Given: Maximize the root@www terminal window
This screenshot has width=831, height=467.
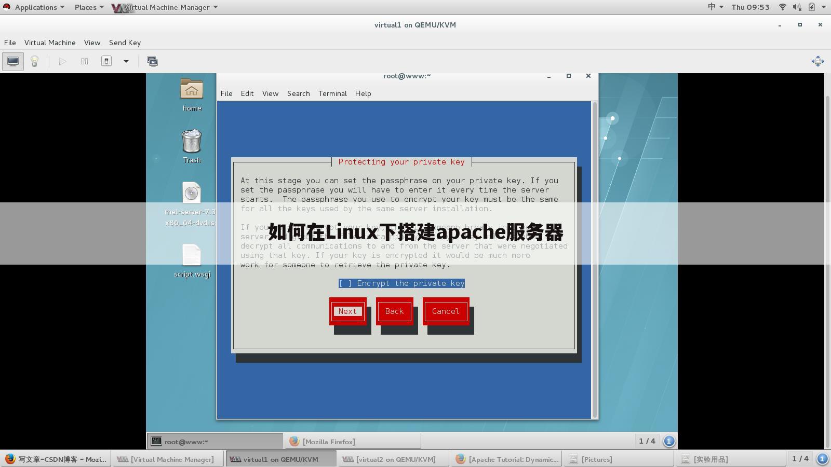Looking at the screenshot, I should 569,76.
